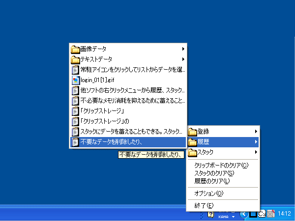Open オプション from the context menu
The image size is (295, 221).
click(208, 193)
